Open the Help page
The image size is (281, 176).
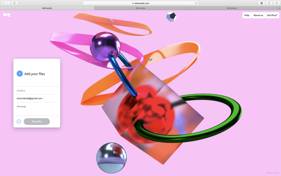tap(247, 15)
